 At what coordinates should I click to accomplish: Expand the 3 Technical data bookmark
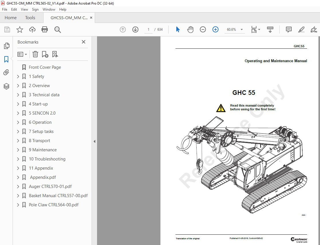(x=18, y=95)
